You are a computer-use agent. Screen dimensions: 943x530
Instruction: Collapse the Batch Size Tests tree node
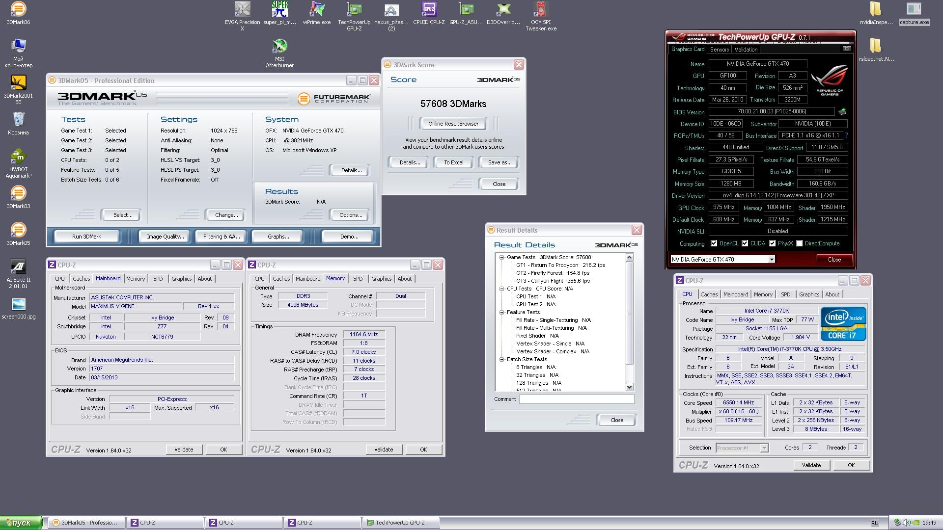tap(501, 359)
